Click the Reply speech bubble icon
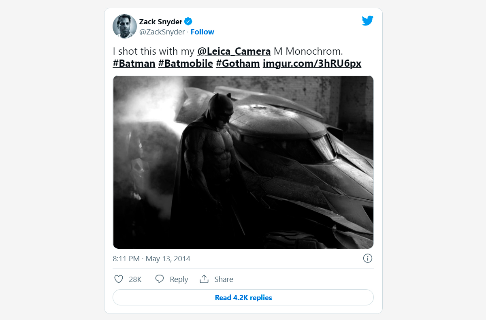The width and height of the screenshot is (486, 320). pos(160,279)
